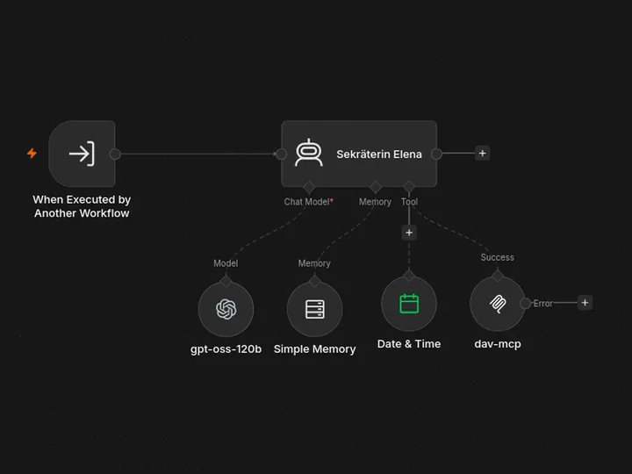
Task: Click the trigger node's output handle
Action: 115,154
